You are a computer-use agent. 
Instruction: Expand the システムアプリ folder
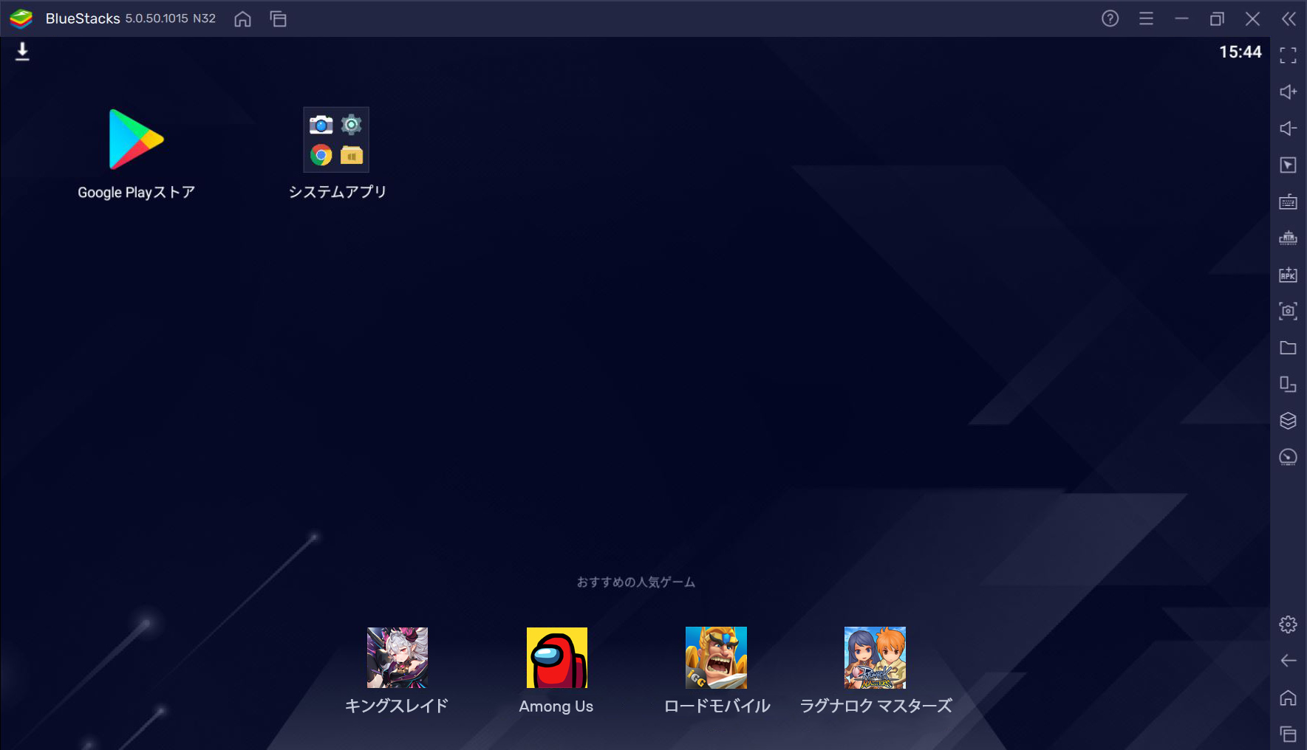pos(336,140)
